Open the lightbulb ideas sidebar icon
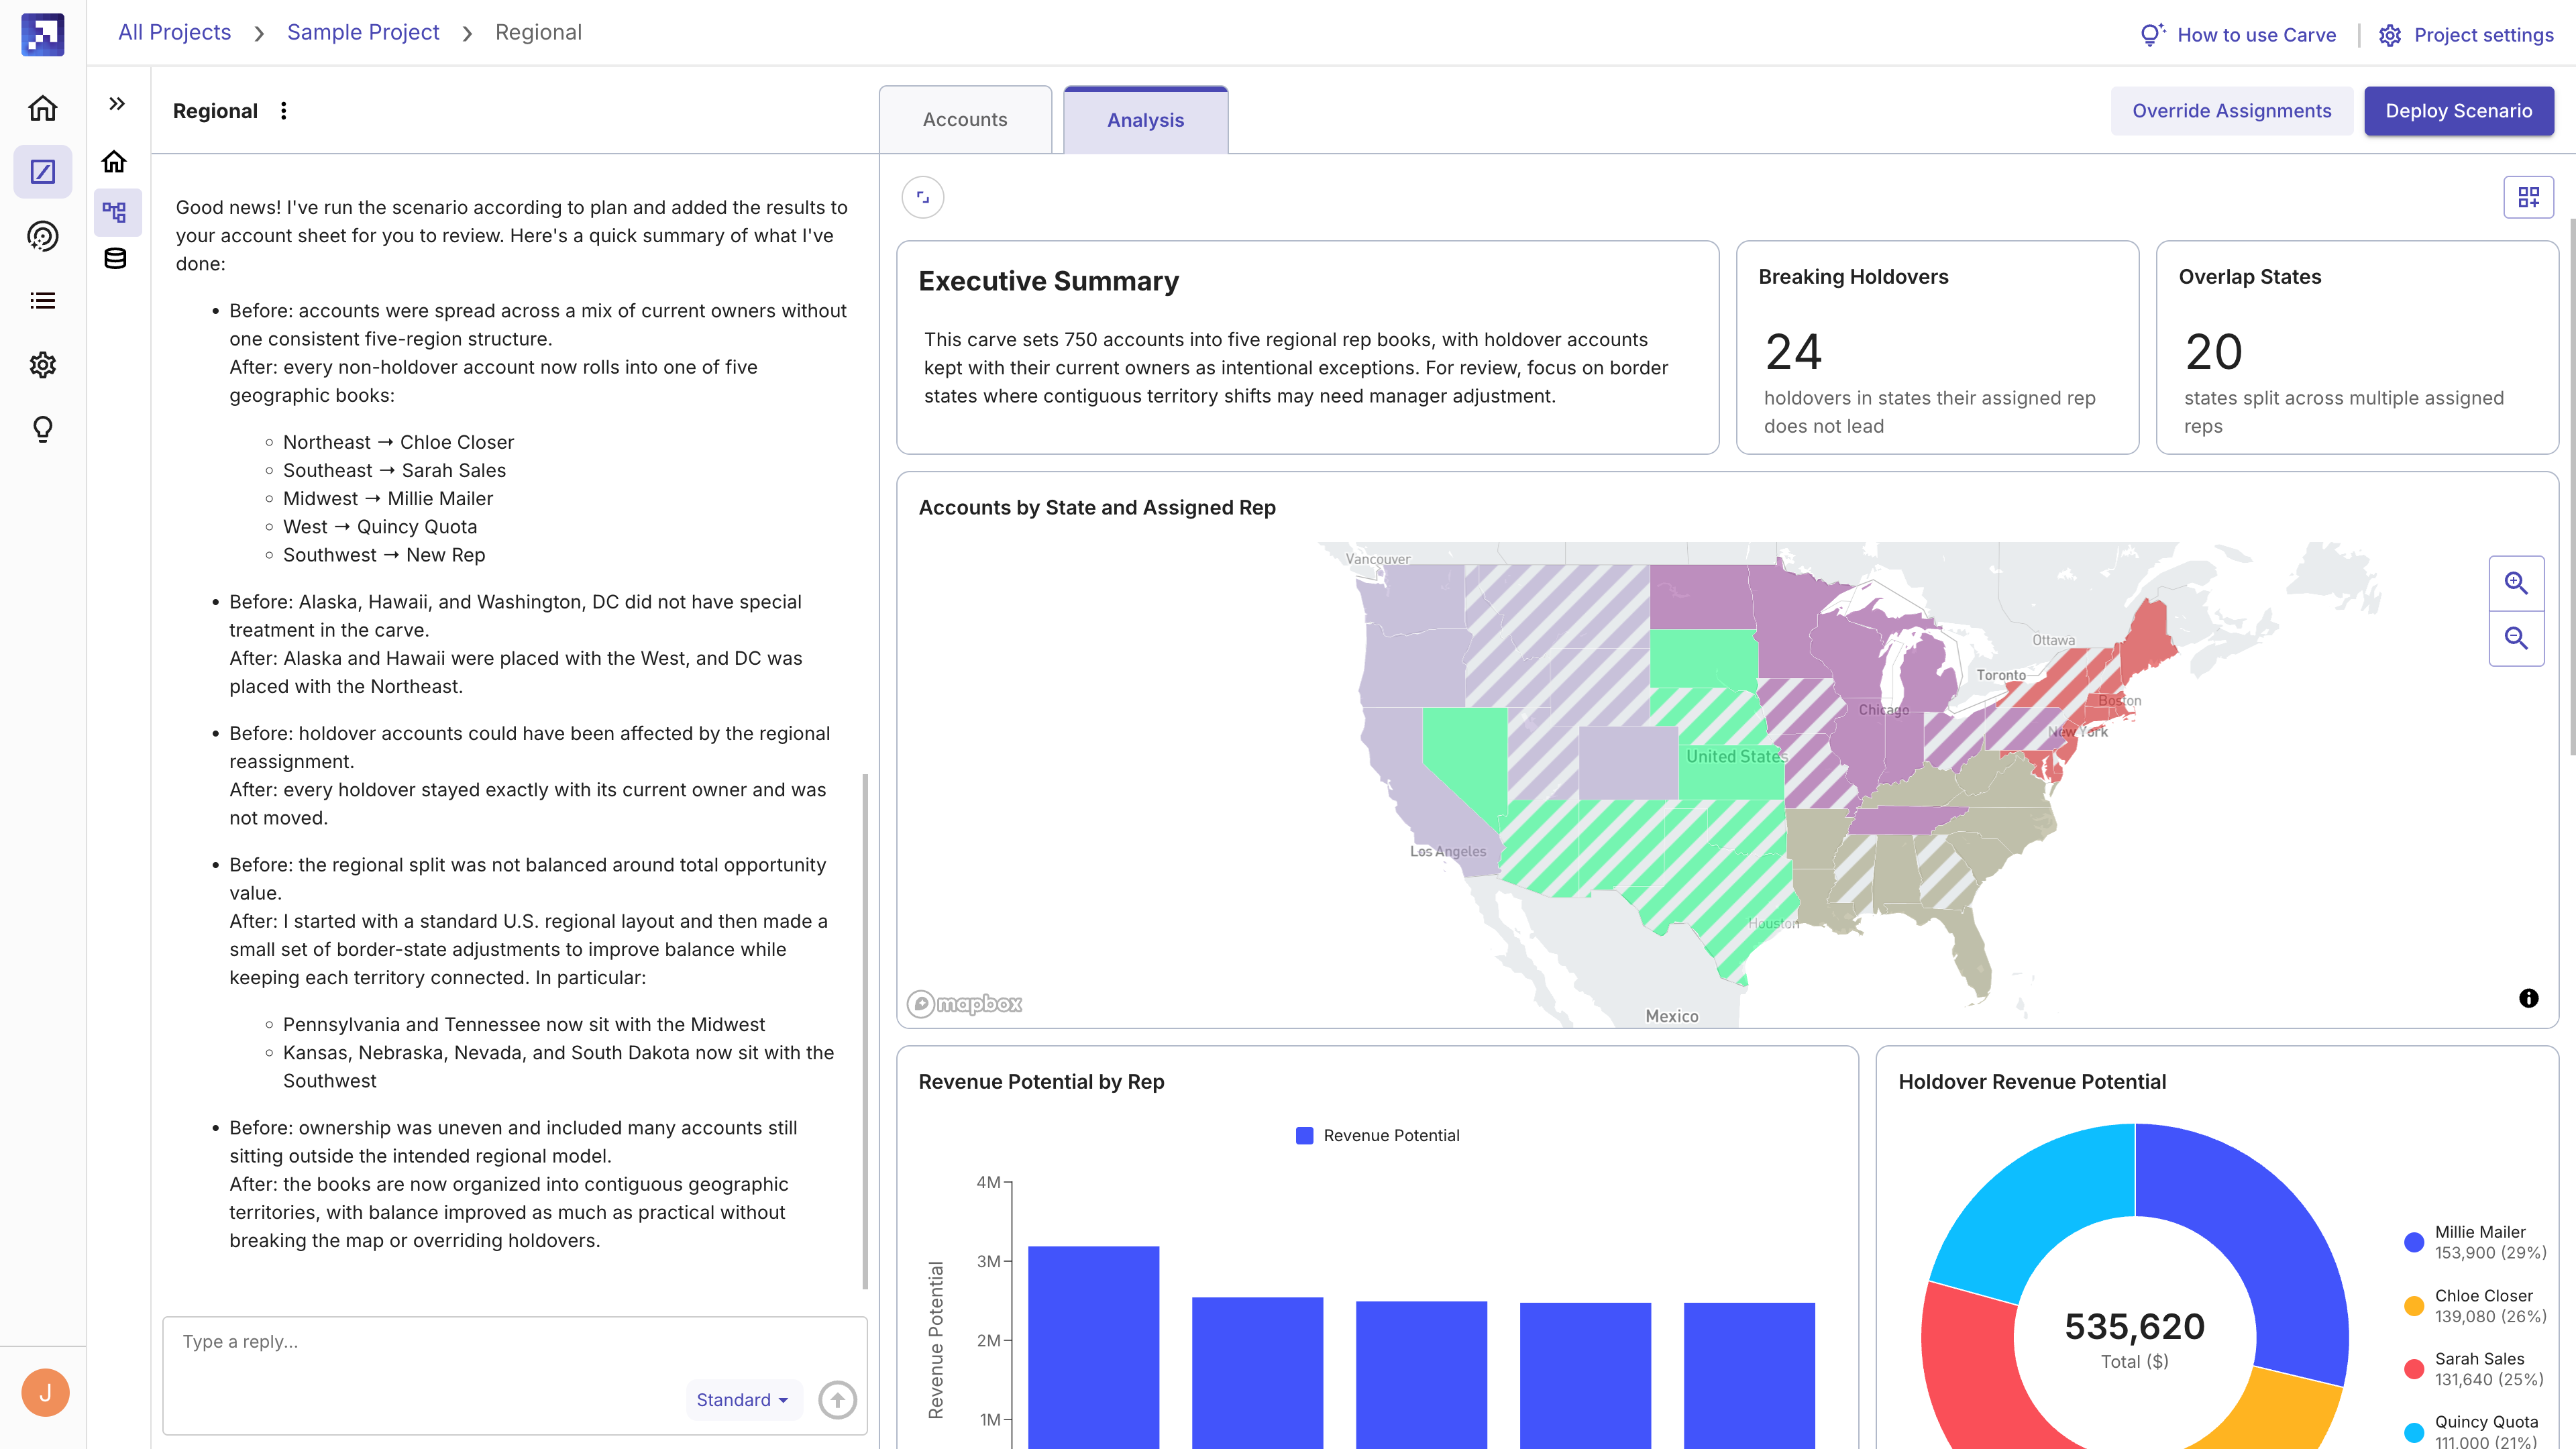Viewport: 2576px width, 1449px height. [x=43, y=429]
